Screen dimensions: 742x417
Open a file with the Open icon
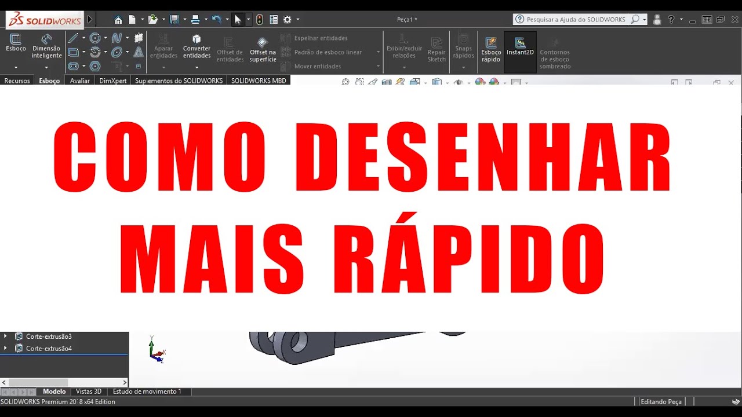152,20
